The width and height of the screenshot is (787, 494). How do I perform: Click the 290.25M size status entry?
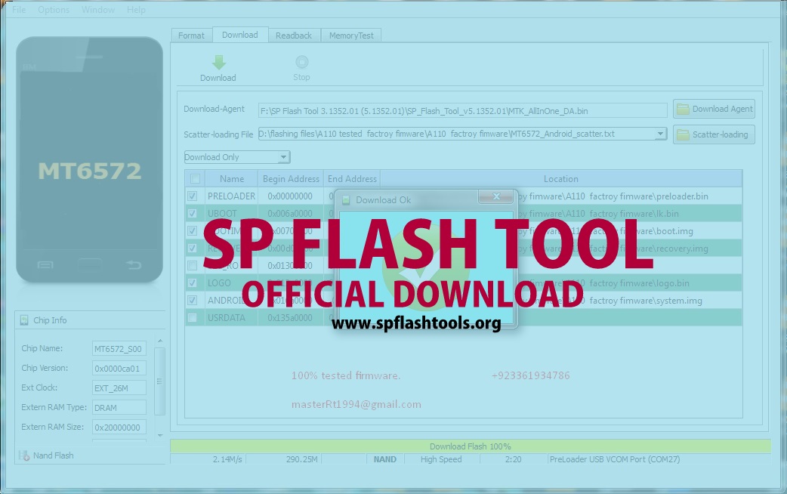pos(284,458)
